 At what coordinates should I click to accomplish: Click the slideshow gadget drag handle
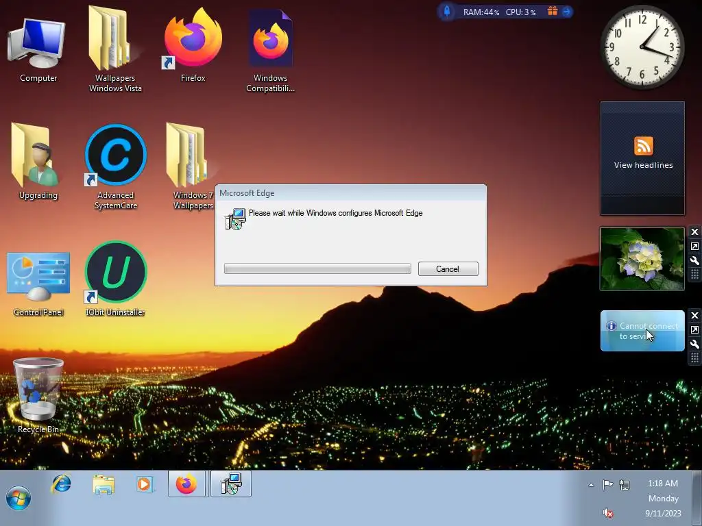pos(694,274)
